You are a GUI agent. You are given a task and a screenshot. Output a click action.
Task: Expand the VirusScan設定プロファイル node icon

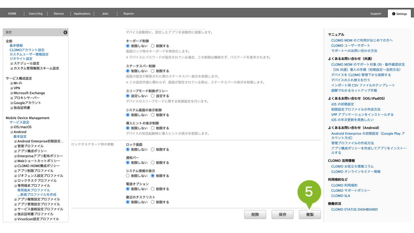[15, 219]
